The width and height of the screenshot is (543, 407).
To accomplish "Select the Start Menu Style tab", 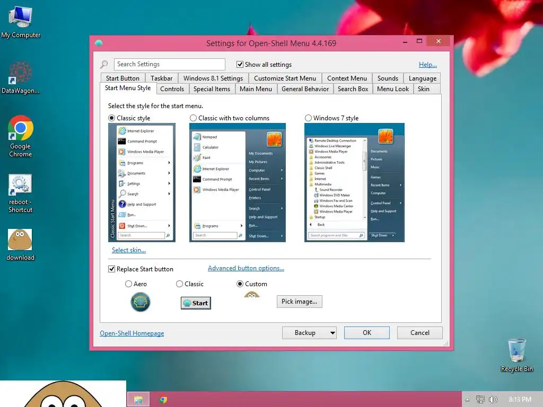I will pos(128,88).
